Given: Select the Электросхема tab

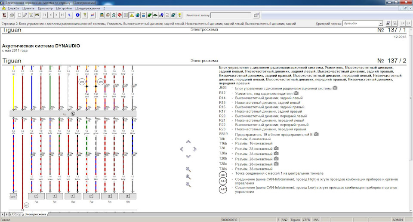Looking at the screenshot, I should (35, 214).
